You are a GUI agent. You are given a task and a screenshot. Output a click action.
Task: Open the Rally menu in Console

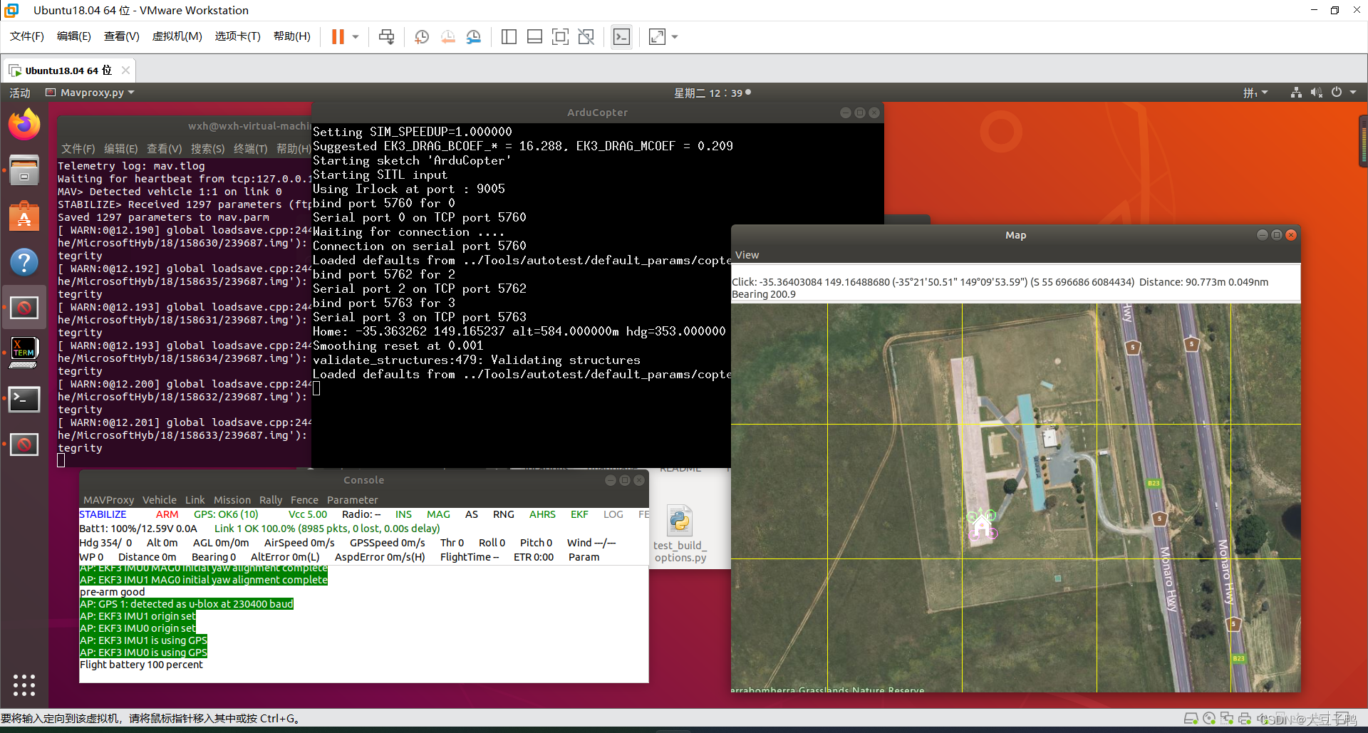(271, 500)
